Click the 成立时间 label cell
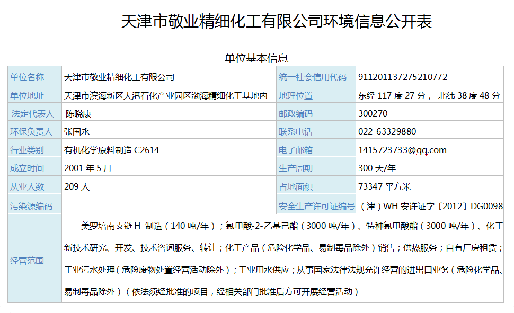Viewport: 514px width, 313px height. [x=35, y=166]
